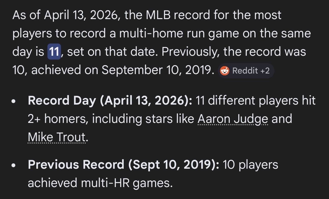Click the Reddit logo icon
Screen dimensions: 329x199
point(225,71)
